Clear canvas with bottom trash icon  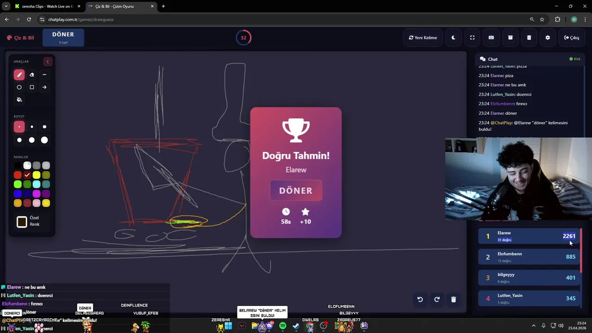pos(453,299)
